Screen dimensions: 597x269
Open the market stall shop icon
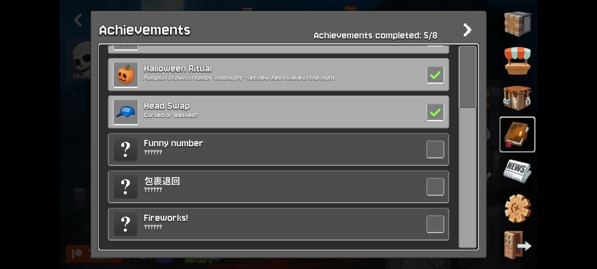[x=518, y=61]
